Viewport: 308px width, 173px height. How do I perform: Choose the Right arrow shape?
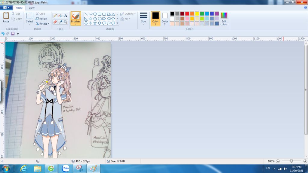(x=104, y=19)
